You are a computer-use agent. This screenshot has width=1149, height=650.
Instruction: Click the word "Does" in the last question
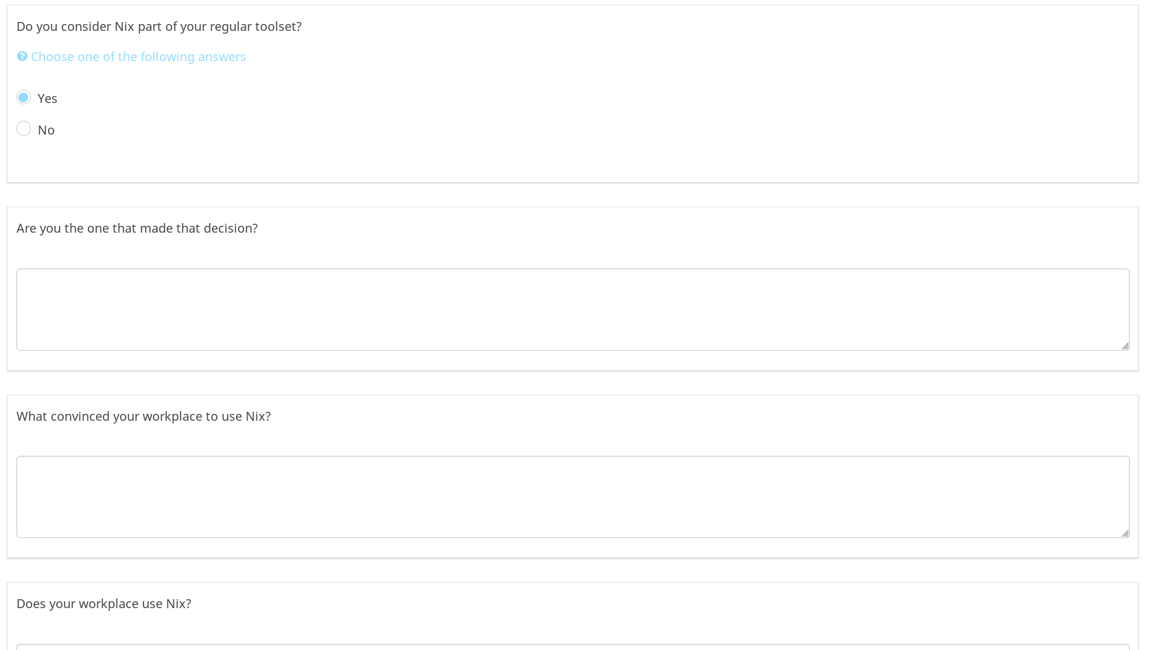[x=31, y=604]
